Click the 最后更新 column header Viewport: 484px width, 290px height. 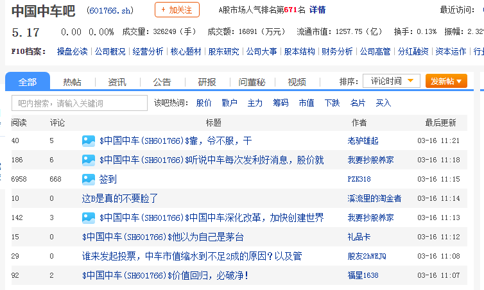(x=440, y=123)
